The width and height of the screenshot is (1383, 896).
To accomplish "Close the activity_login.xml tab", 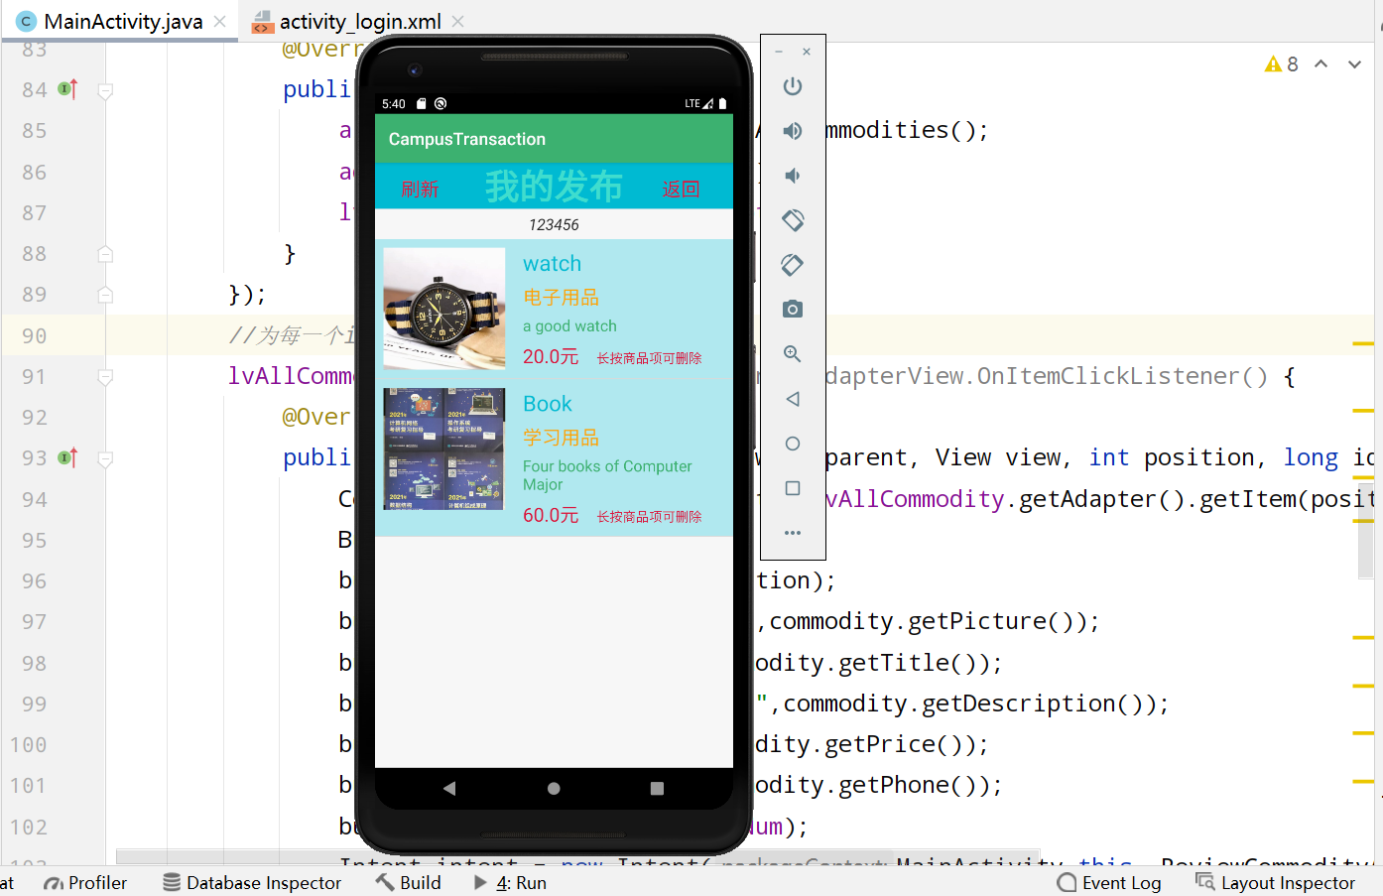I will pos(457,21).
